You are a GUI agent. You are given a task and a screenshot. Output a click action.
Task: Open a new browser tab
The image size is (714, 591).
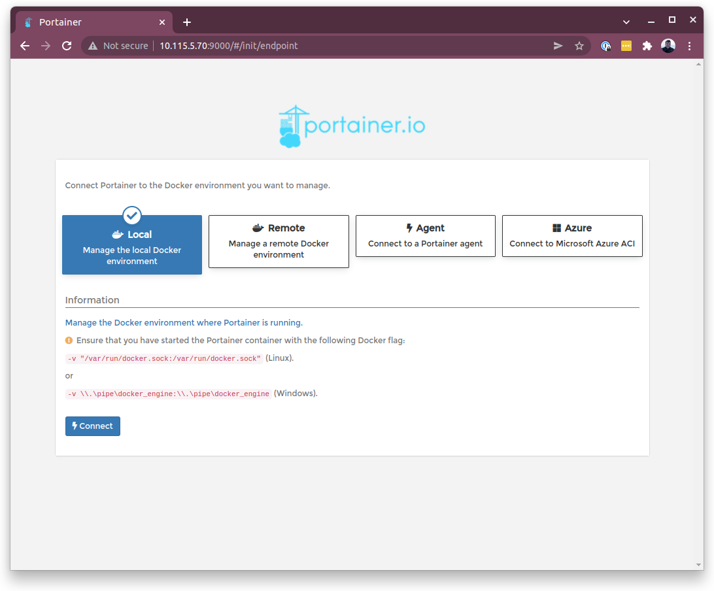coord(187,22)
